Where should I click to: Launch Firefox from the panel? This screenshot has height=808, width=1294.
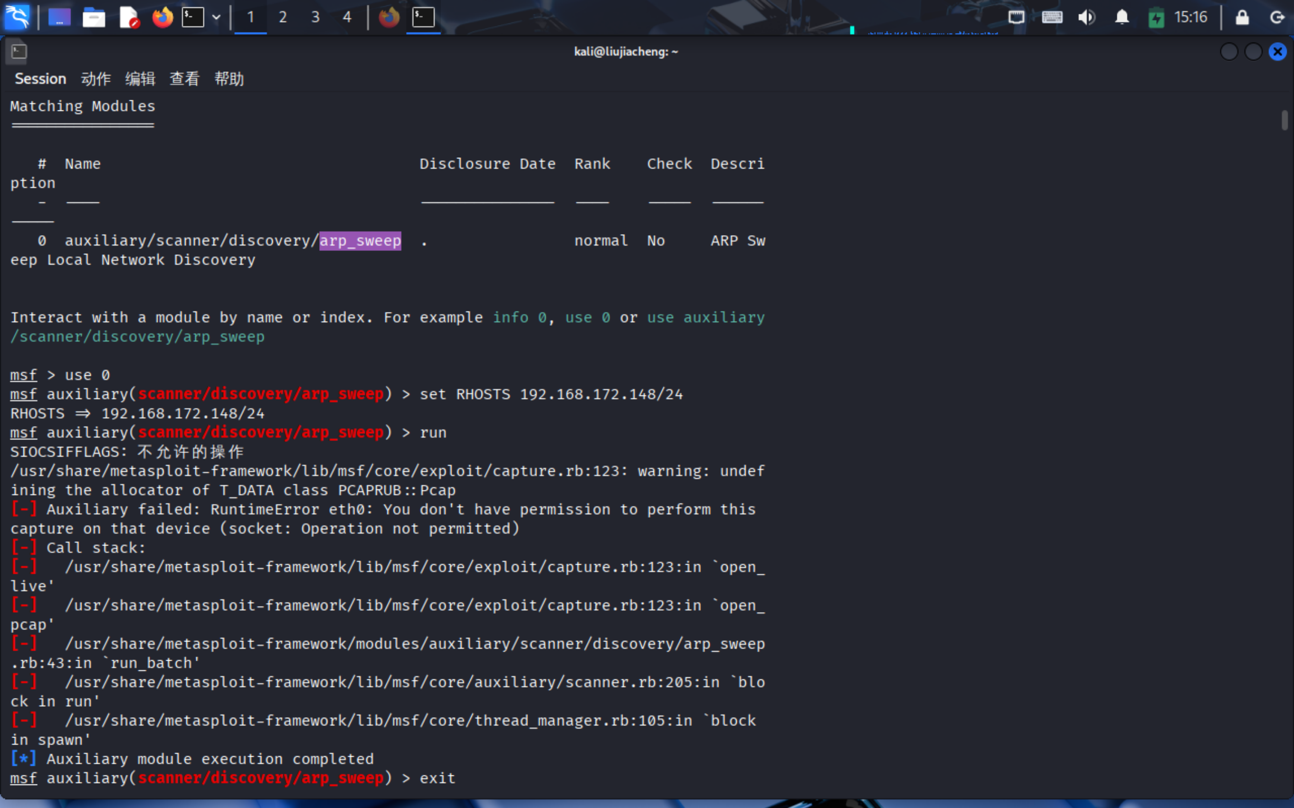(163, 17)
